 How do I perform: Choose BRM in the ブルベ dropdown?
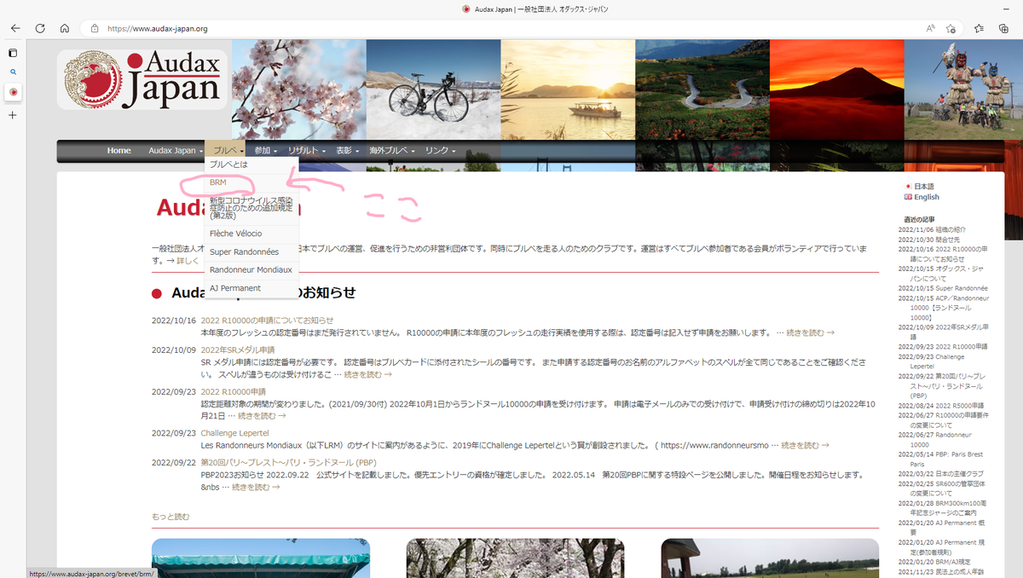(251, 182)
